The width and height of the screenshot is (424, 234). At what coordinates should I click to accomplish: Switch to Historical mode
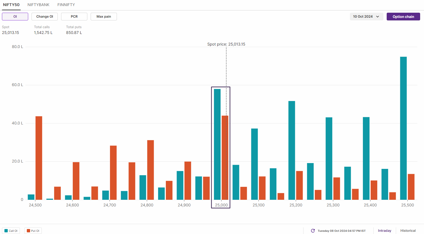pyautogui.click(x=408, y=231)
